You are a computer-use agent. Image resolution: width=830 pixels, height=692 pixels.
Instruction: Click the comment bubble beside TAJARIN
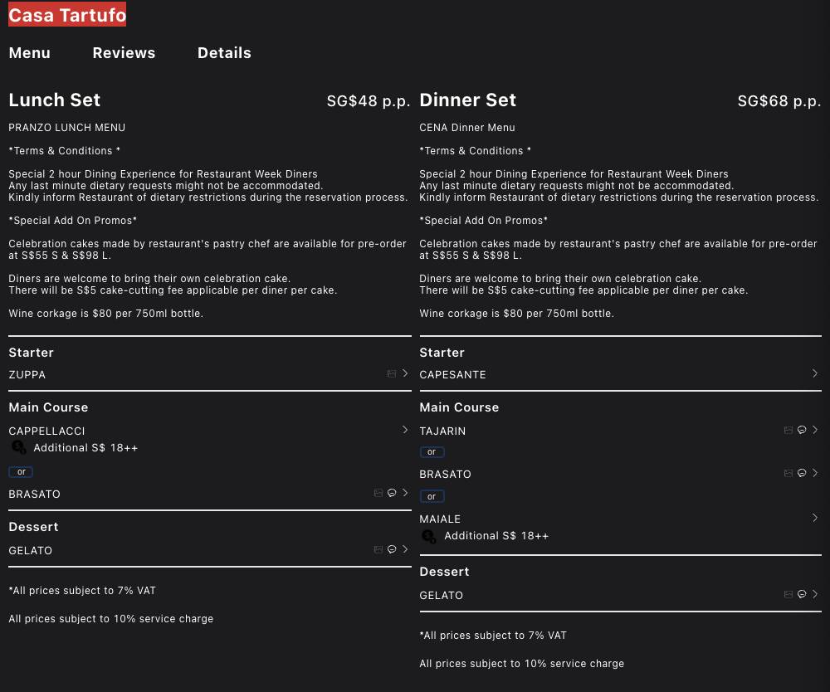point(802,430)
